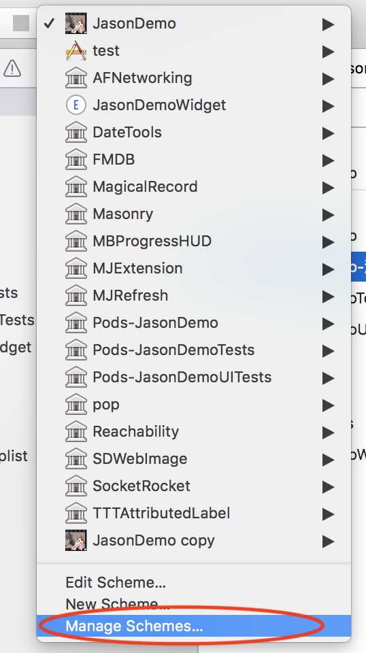Image resolution: width=366 pixels, height=653 pixels.
Task: Select the MagicalRecord scheme
Action: 194,186
